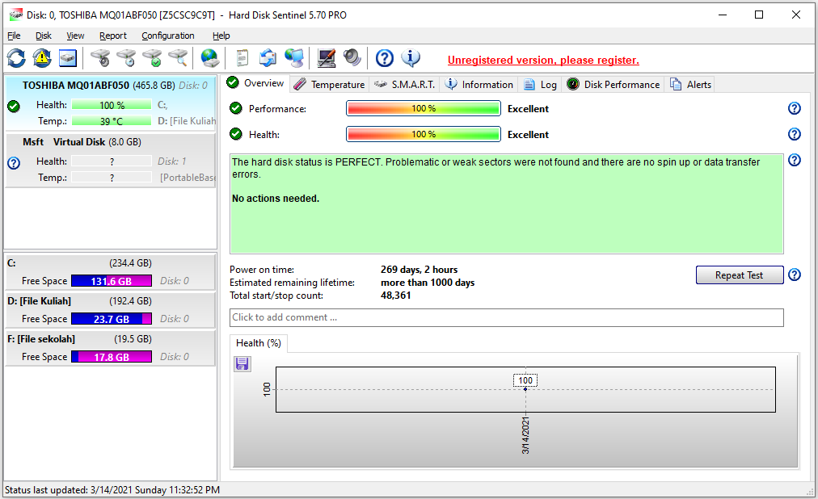This screenshot has height=499, width=818.
Task: Select the Msft Virtual Disk entry
Action: click(x=110, y=160)
